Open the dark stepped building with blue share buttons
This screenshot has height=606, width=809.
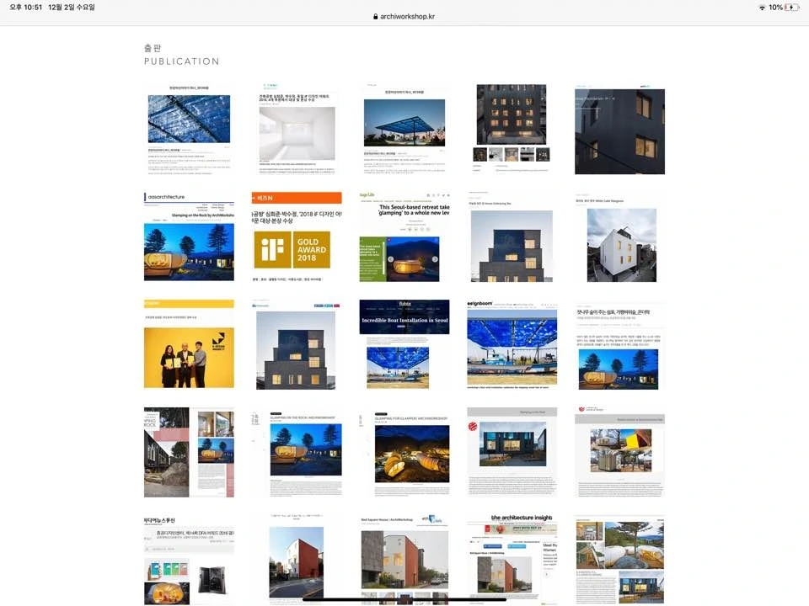pos(297,344)
